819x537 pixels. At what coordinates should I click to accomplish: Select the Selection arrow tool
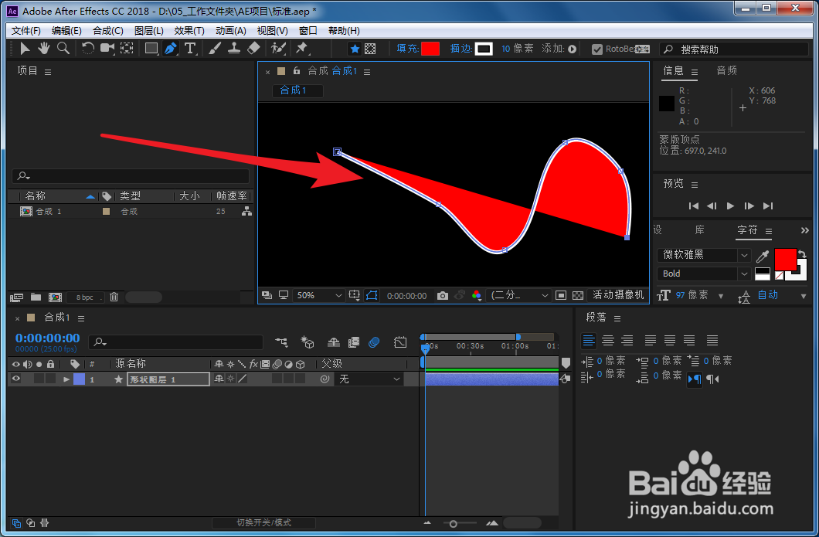tap(24, 49)
